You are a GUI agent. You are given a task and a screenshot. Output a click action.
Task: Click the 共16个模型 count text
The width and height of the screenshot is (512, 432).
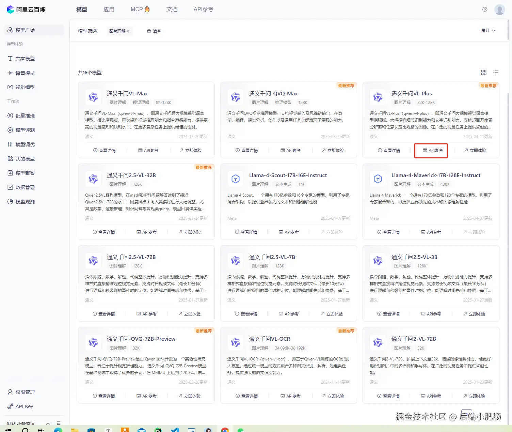coord(90,73)
